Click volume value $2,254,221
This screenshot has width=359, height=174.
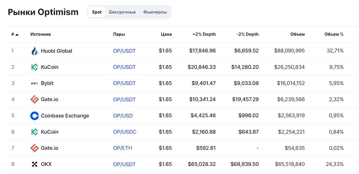coord(291,132)
